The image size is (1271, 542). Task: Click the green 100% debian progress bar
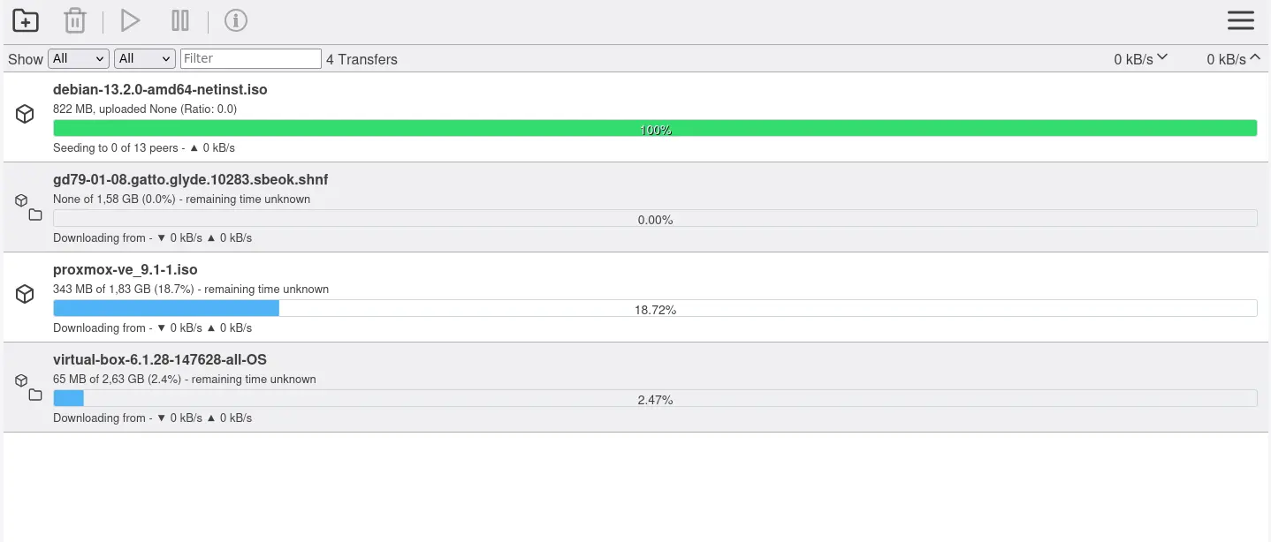tap(655, 129)
